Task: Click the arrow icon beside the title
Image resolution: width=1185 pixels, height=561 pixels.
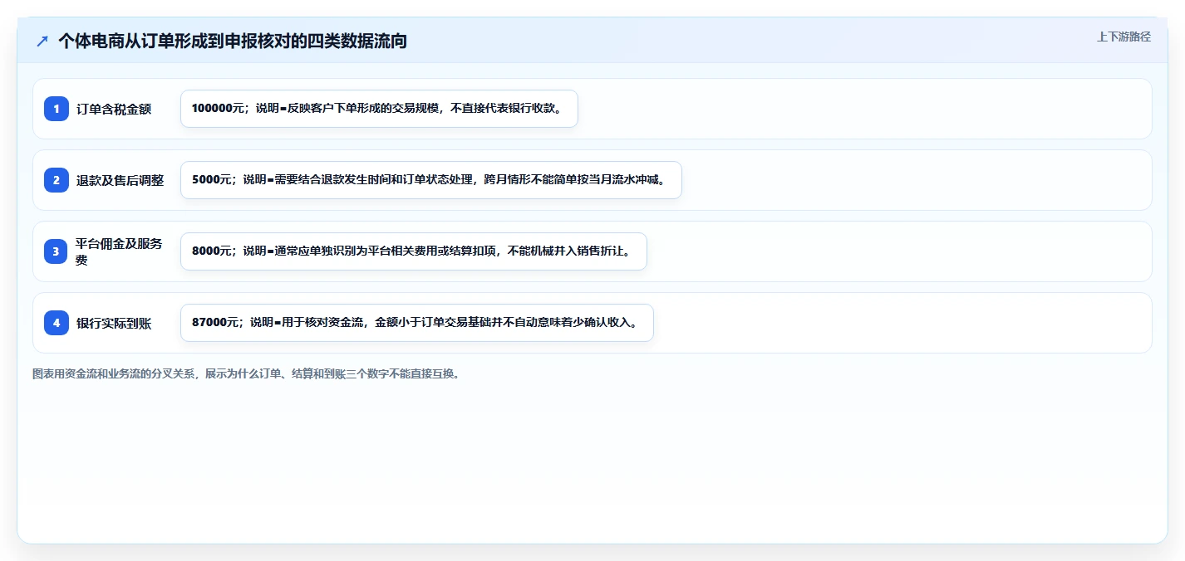Action: click(42, 41)
